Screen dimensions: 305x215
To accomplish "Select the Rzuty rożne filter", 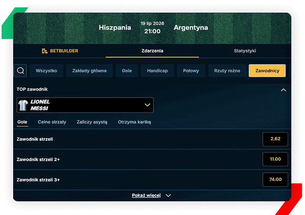I will (x=227, y=71).
